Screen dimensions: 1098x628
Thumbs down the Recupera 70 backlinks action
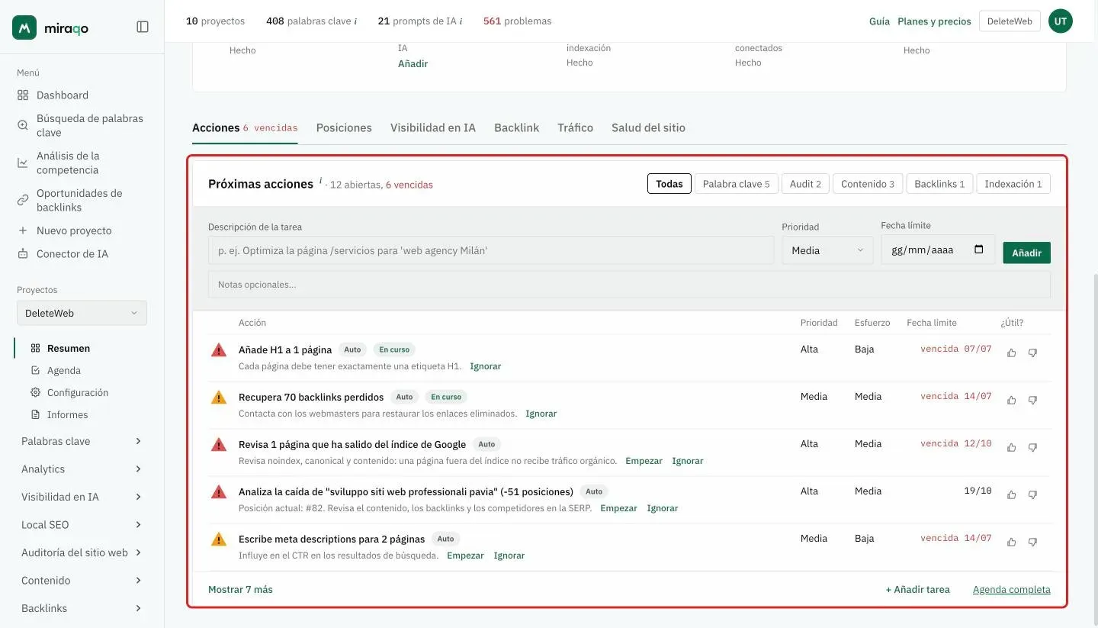[1032, 400]
